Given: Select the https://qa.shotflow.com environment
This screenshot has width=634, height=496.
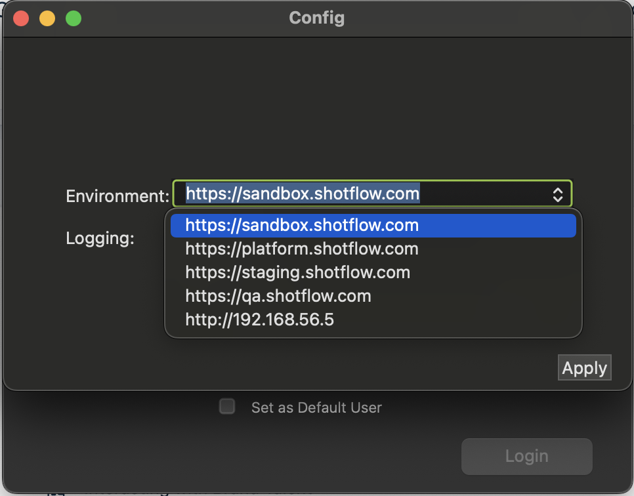Looking at the screenshot, I should [373, 297].
